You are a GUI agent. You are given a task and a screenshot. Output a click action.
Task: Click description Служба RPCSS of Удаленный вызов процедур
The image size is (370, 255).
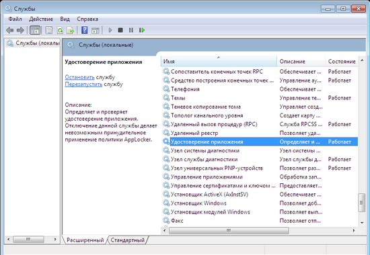301,124
